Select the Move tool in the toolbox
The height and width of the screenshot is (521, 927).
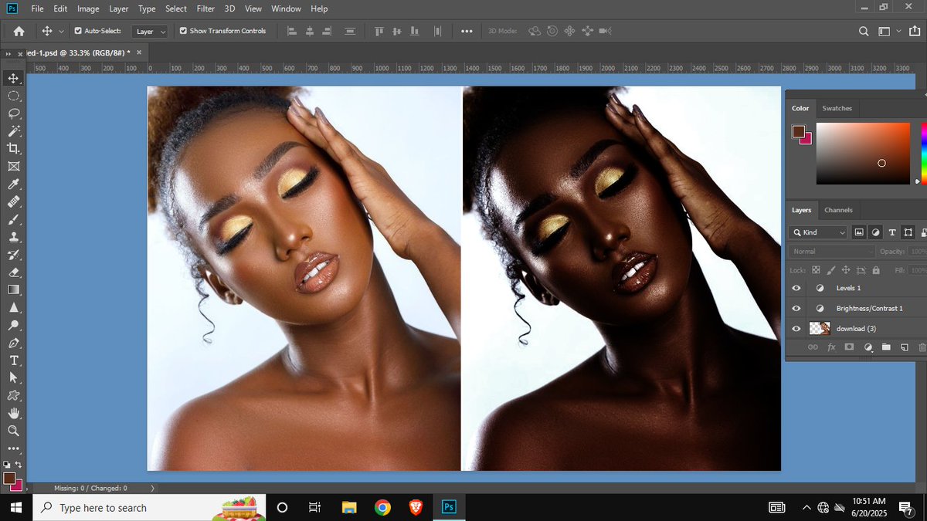13,78
